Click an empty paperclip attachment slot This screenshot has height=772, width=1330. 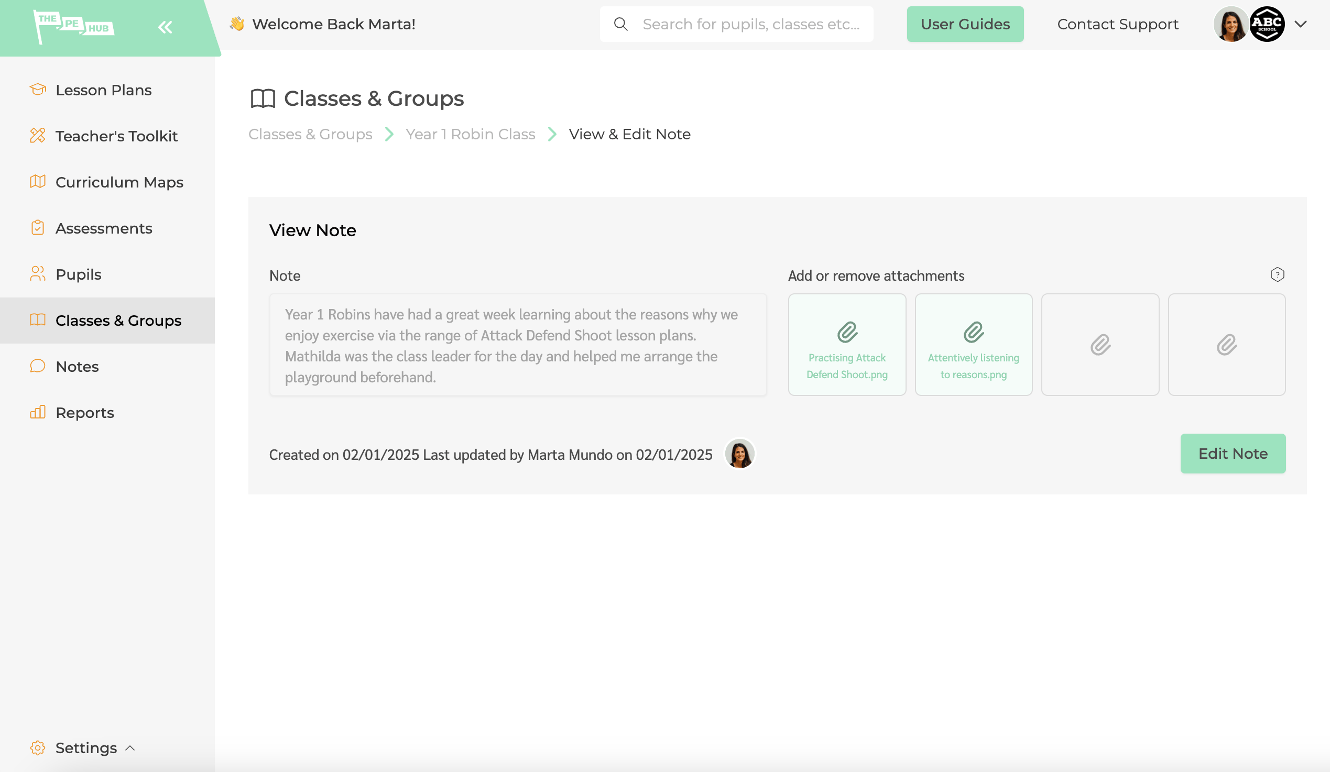(x=1100, y=344)
